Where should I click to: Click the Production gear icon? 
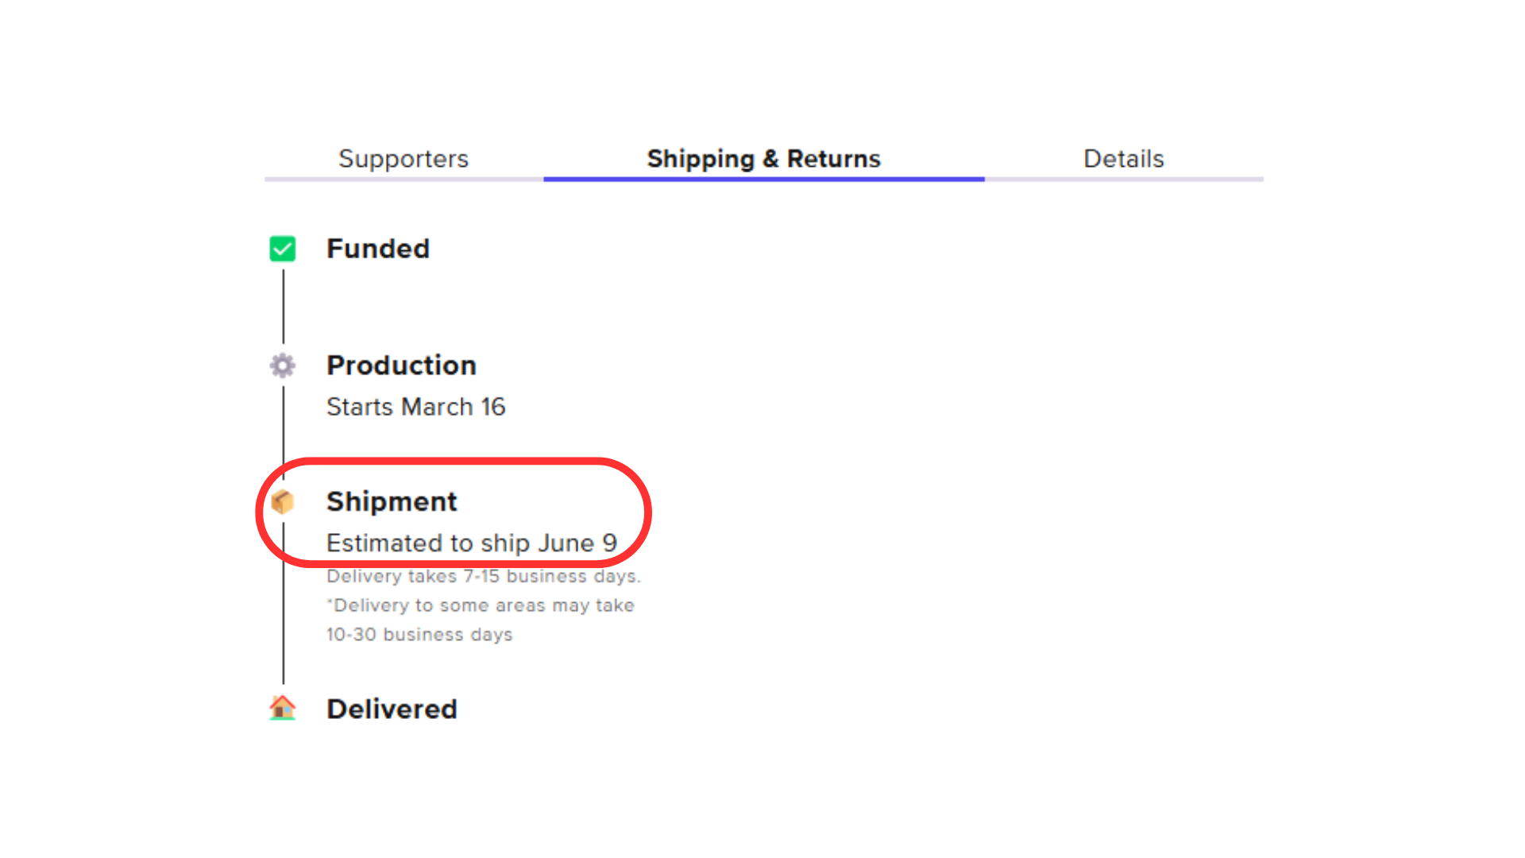[283, 365]
